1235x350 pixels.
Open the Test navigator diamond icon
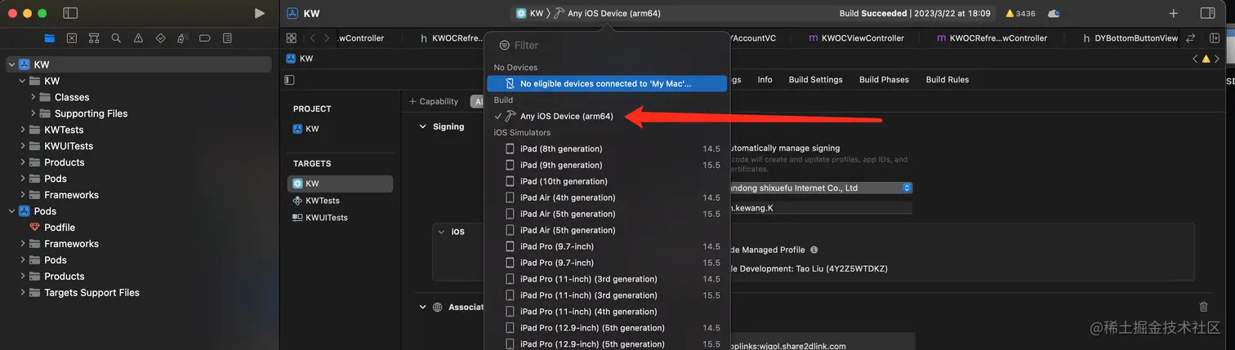click(x=160, y=38)
